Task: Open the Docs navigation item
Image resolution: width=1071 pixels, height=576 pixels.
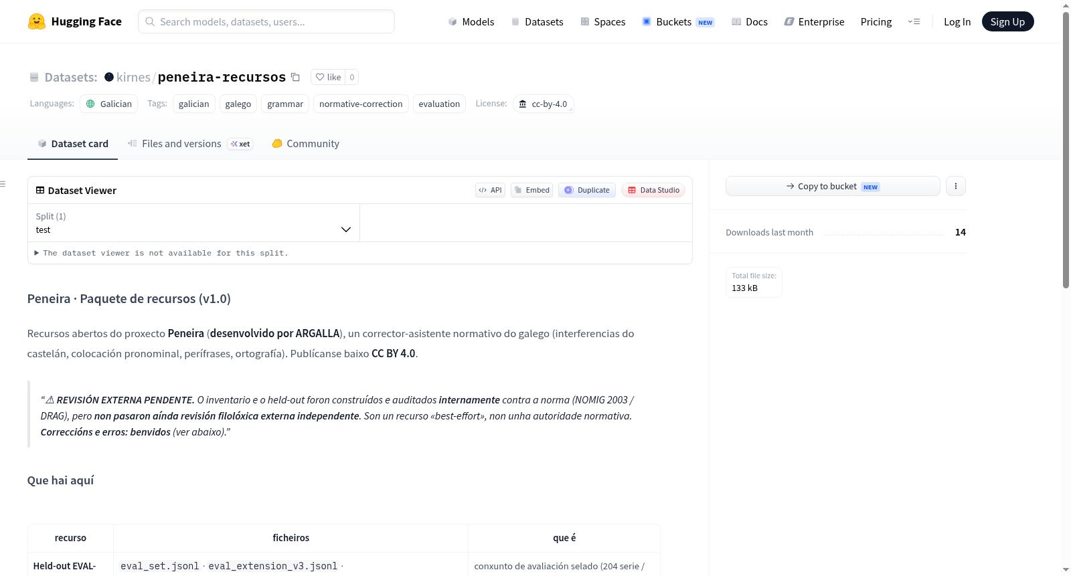Action: 749,21
